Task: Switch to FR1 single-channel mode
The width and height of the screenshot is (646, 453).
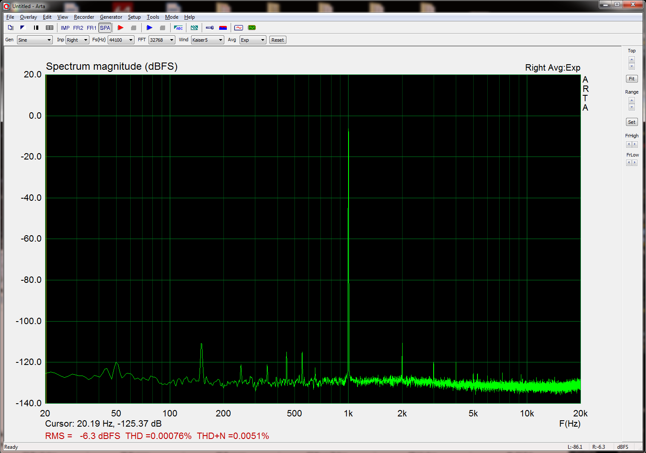Action: point(91,28)
